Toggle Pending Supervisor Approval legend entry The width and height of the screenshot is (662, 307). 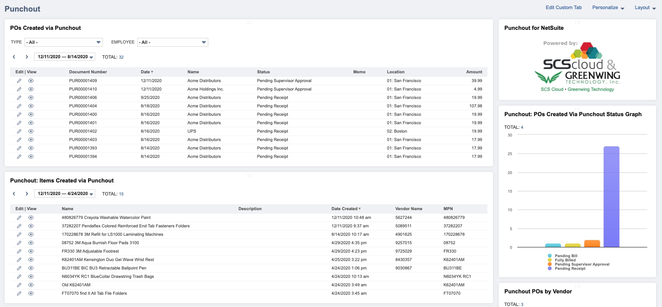click(582, 264)
